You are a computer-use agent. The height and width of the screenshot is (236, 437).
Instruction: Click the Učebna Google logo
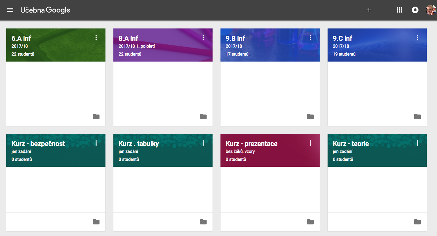click(x=45, y=10)
